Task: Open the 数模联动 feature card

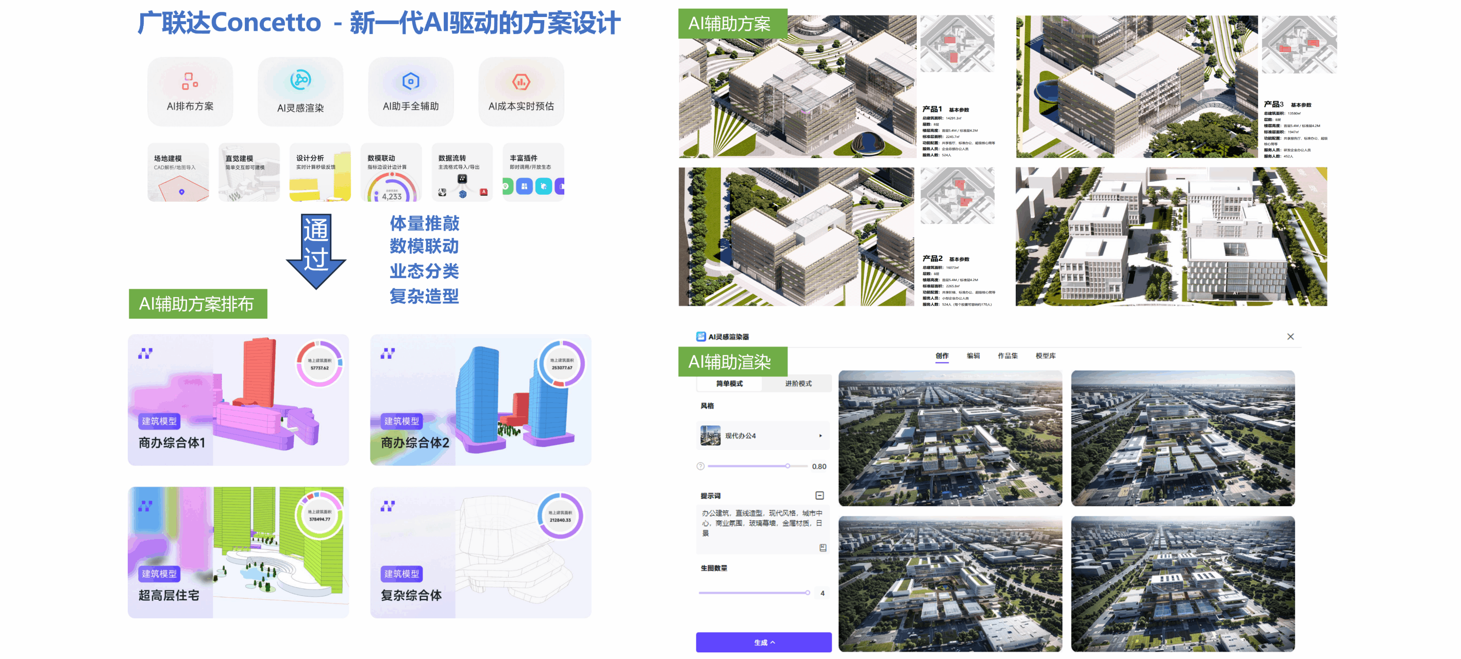Action: point(391,172)
